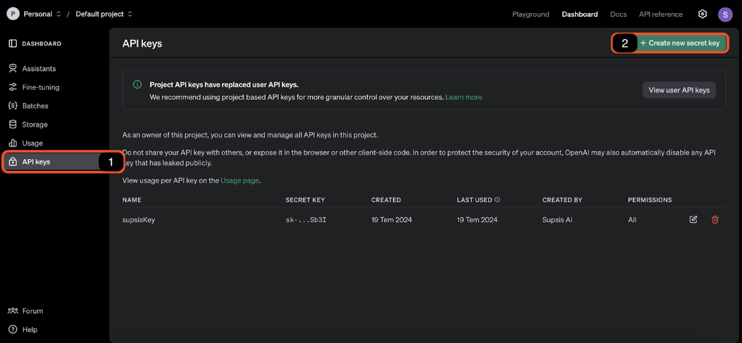
Task: Select Fine-tuning in the sidebar
Action: click(x=41, y=87)
